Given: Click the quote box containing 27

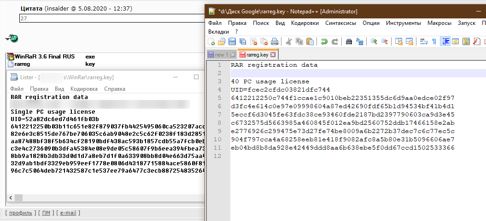Looking at the screenshot, I should click(x=112, y=18).
